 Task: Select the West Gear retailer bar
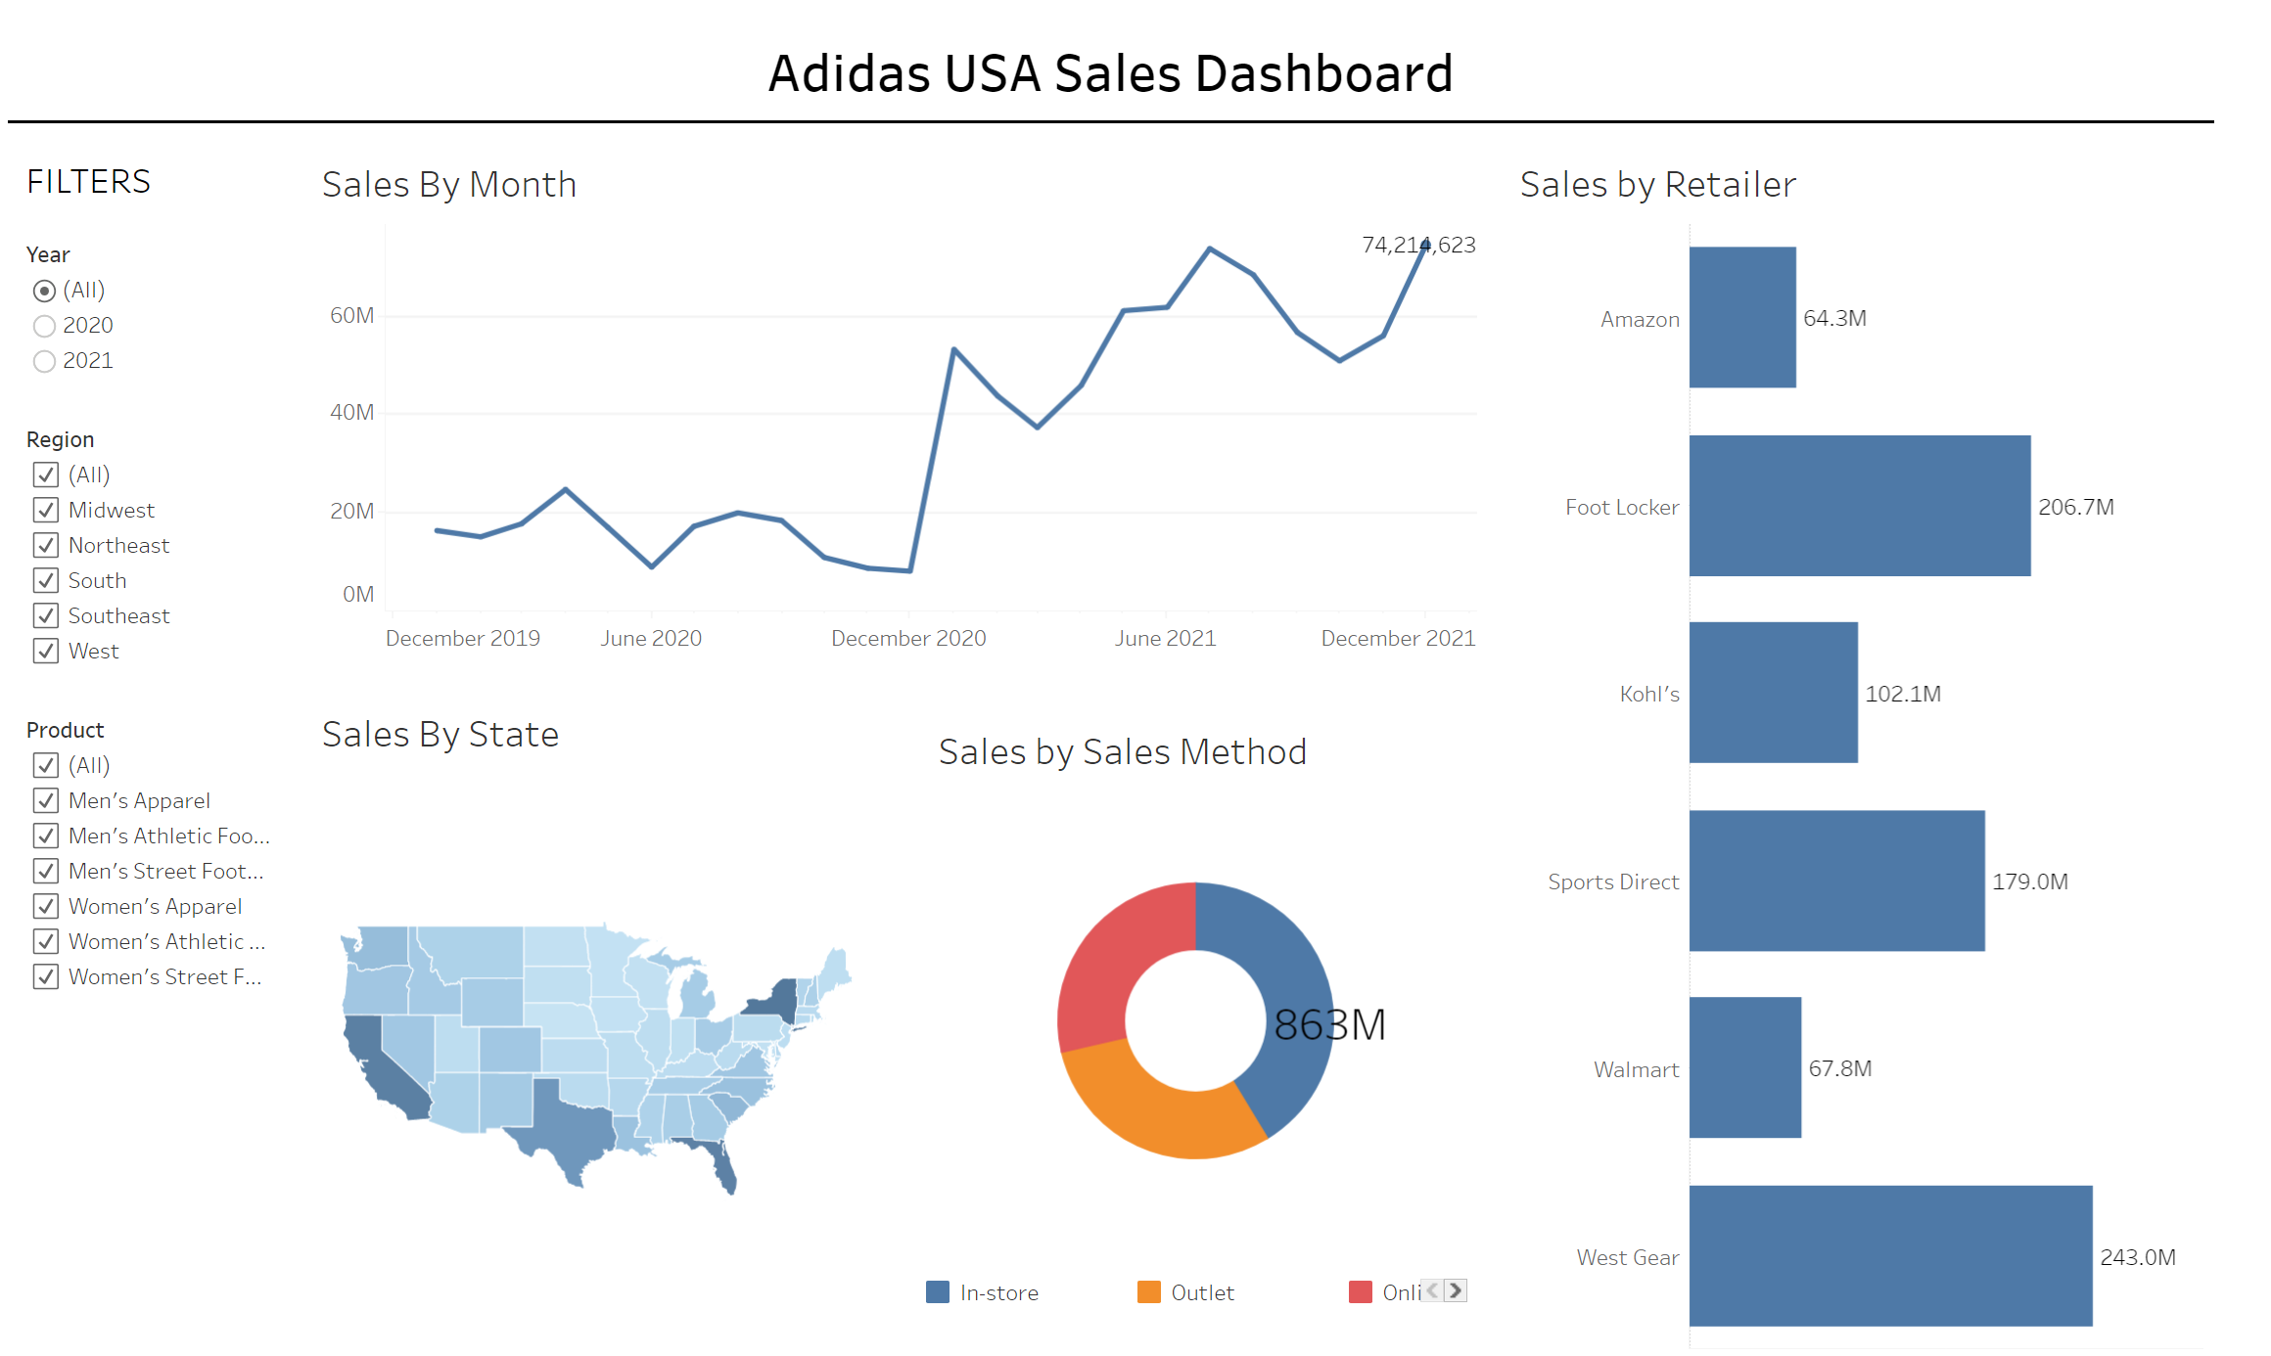point(1890,1256)
